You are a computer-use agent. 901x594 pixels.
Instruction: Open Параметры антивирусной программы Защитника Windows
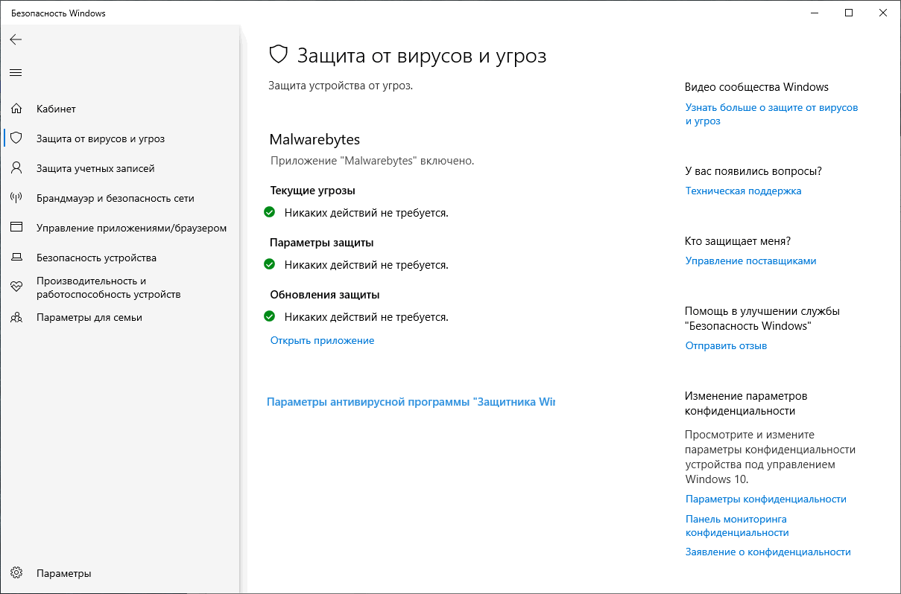(x=411, y=400)
